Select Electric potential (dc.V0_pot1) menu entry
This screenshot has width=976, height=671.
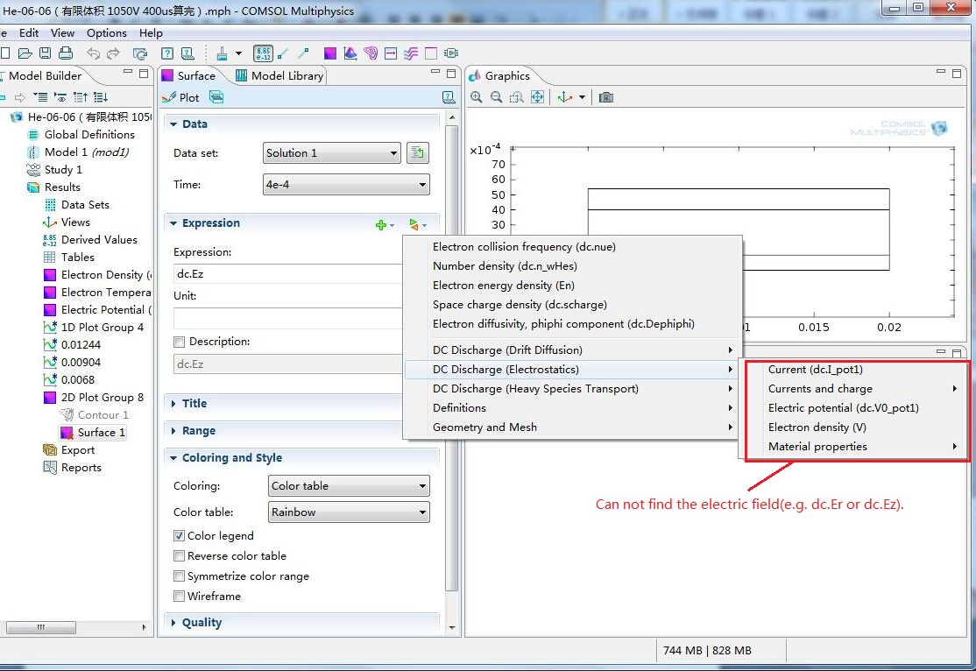[843, 408]
